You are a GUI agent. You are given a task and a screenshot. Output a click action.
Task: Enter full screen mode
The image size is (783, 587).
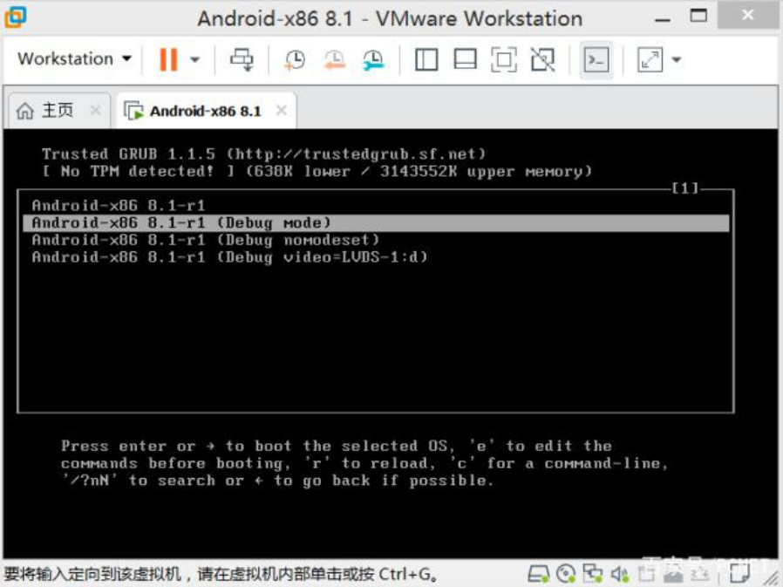pyautogui.click(x=503, y=59)
